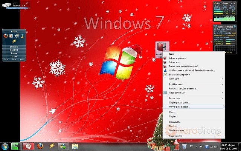The height and width of the screenshot is (151, 241).
Task: Open Windows Explorer folder from taskbar
Action: pos(75,146)
